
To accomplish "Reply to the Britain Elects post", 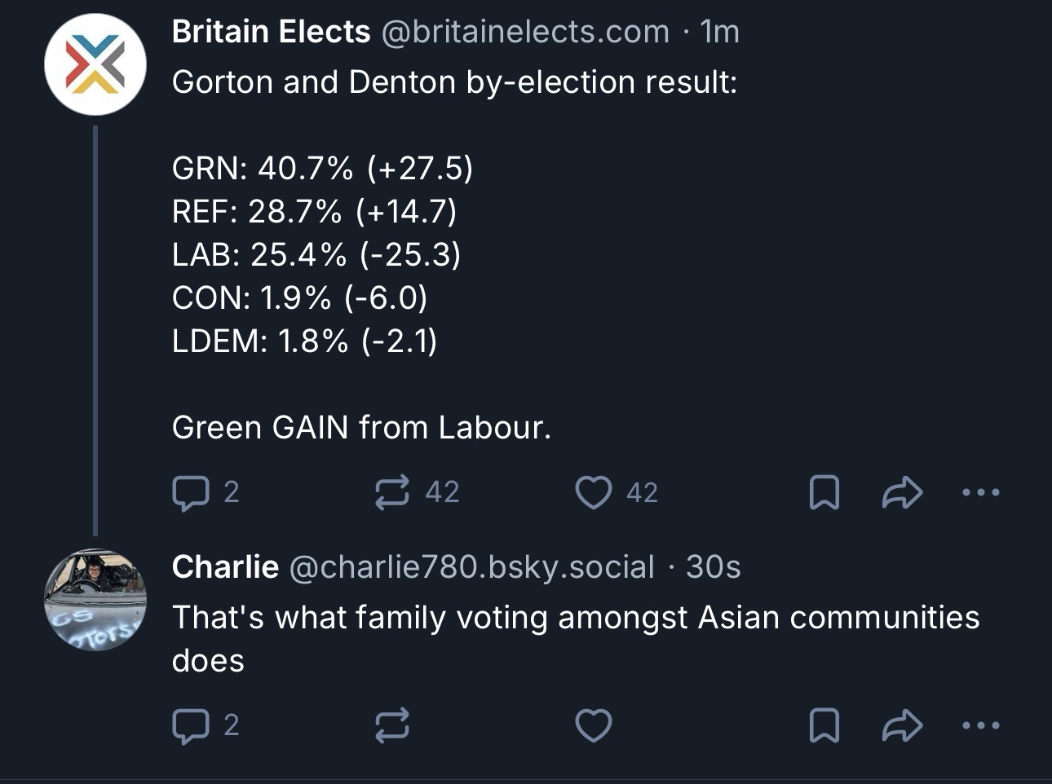I will point(190,492).
